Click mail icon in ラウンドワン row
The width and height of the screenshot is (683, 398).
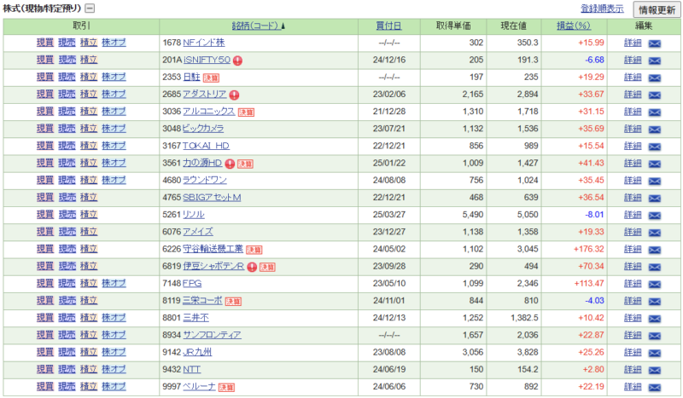(x=654, y=182)
